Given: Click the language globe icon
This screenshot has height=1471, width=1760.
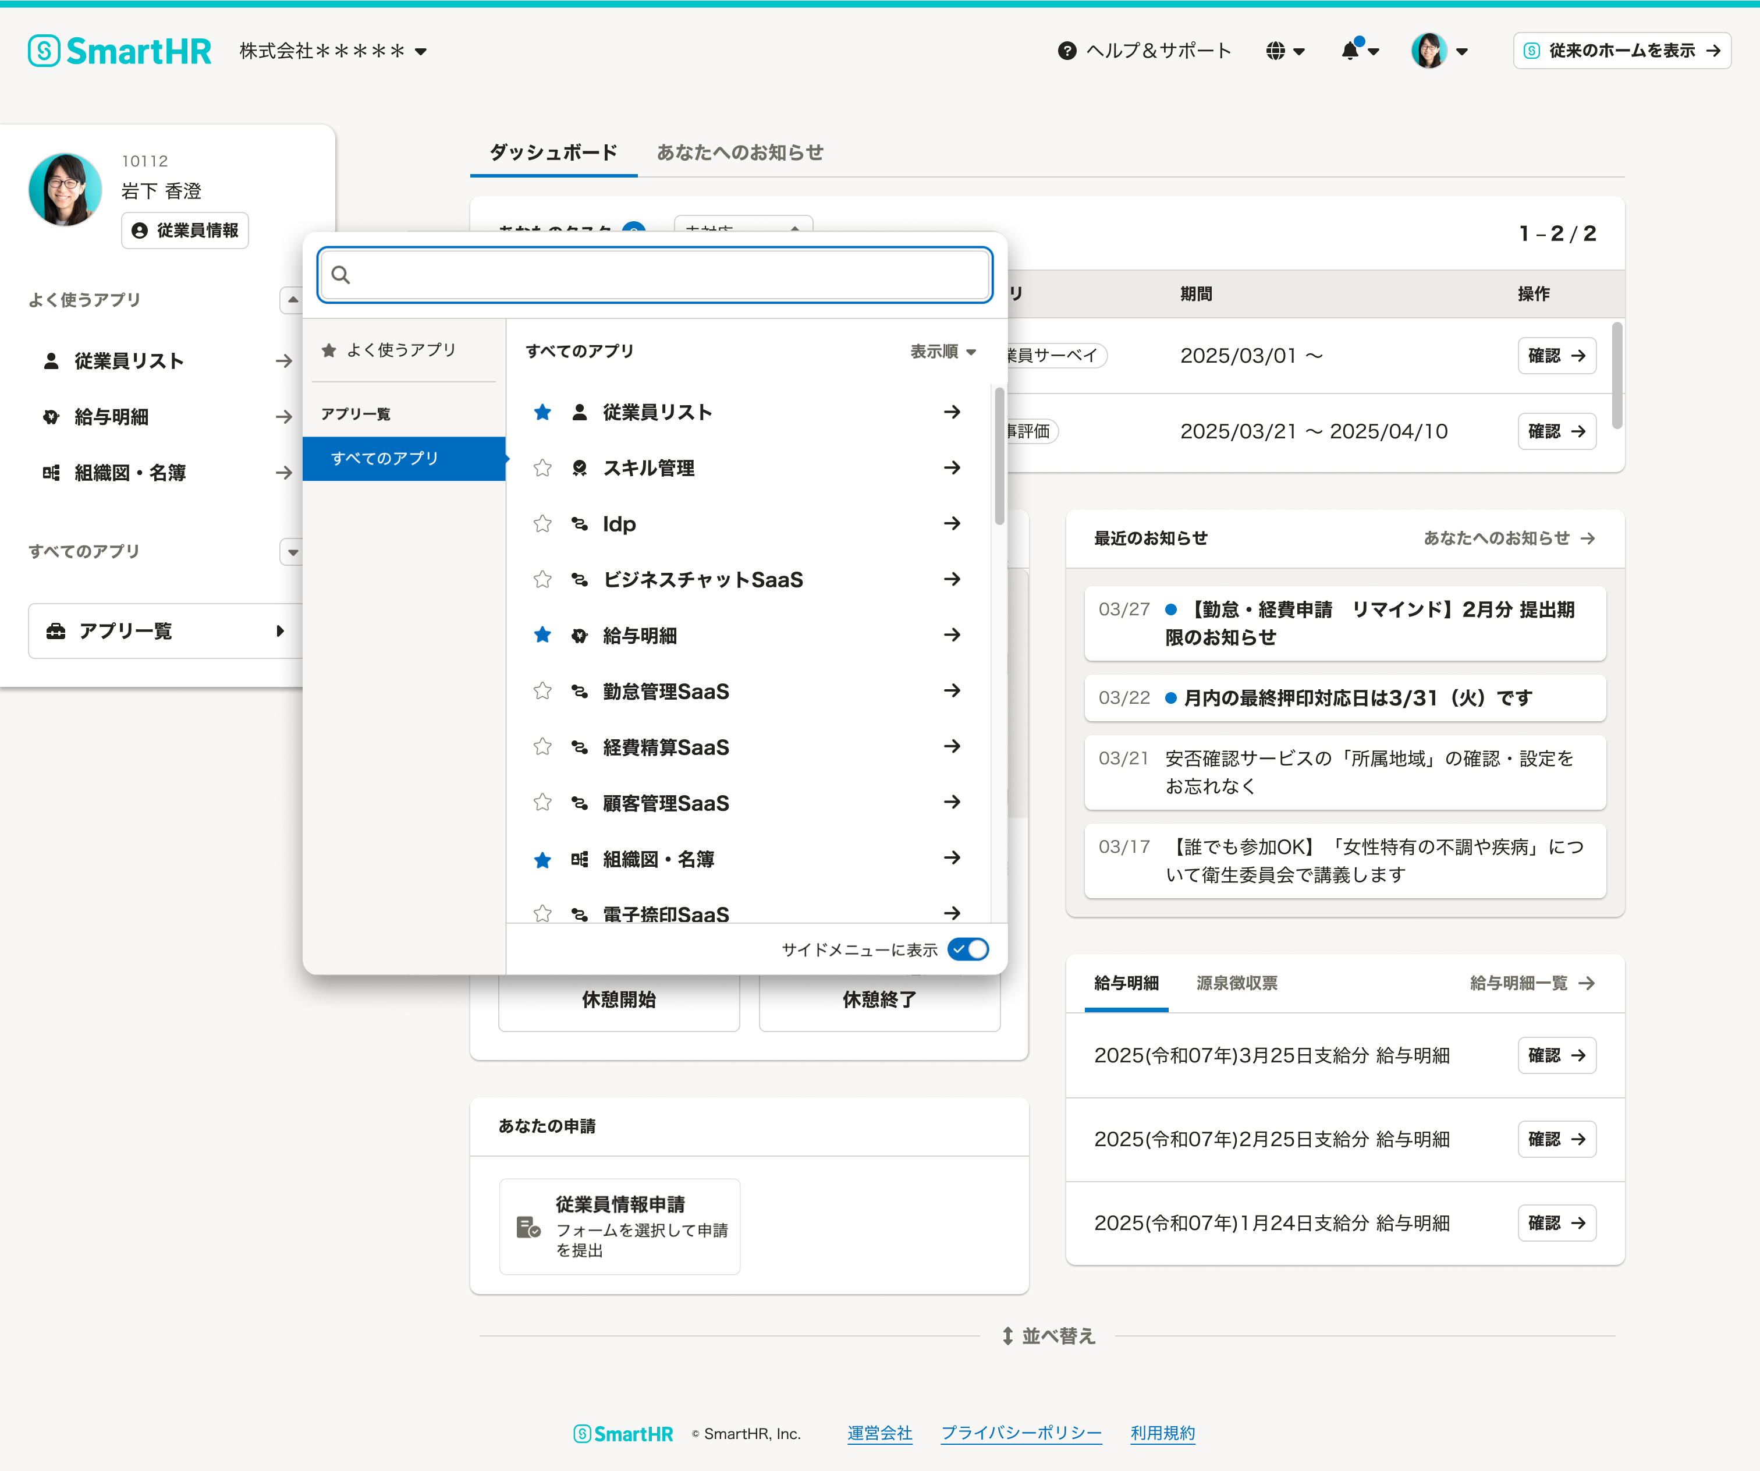Looking at the screenshot, I should pyautogui.click(x=1276, y=51).
